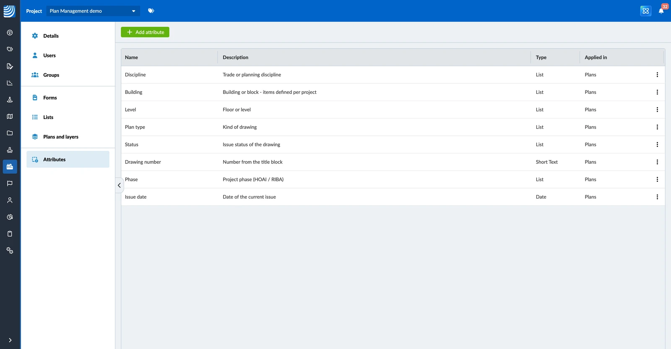Open the options menu for Status row
This screenshot has width=671, height=349.
pos(657,145)
